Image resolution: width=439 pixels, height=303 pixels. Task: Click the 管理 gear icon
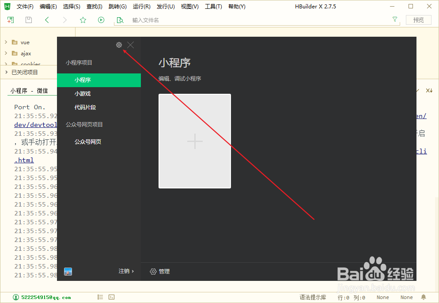point(153,271)
